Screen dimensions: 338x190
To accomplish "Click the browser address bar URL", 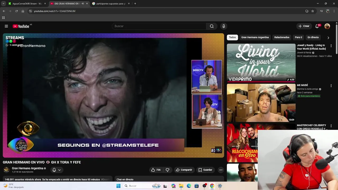I will pos(54,11).
